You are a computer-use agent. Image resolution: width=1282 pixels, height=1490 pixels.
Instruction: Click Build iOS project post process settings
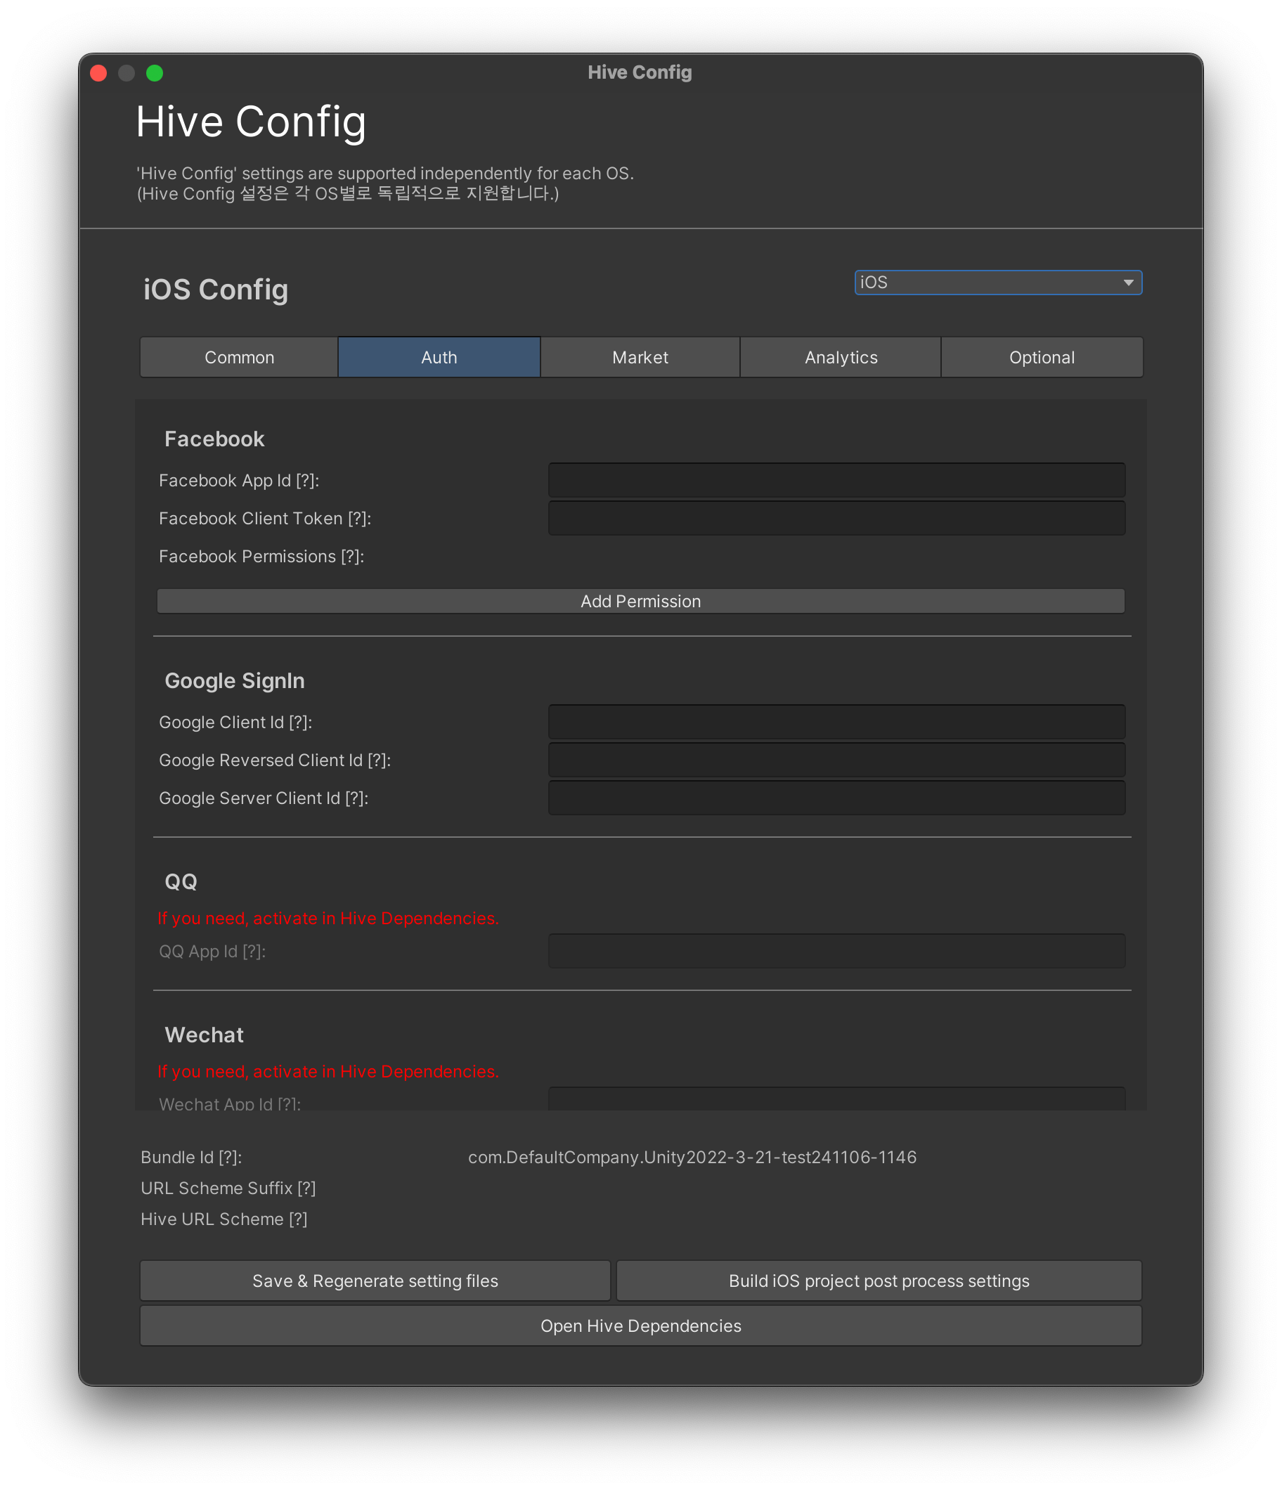(879, 1281)
